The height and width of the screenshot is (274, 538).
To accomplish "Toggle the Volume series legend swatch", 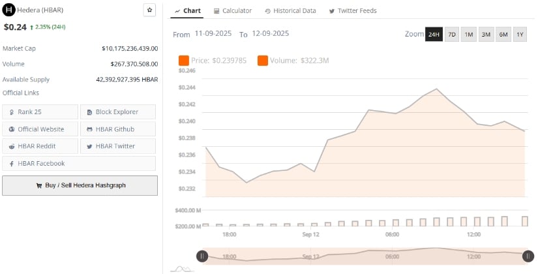I will (263, 61).
